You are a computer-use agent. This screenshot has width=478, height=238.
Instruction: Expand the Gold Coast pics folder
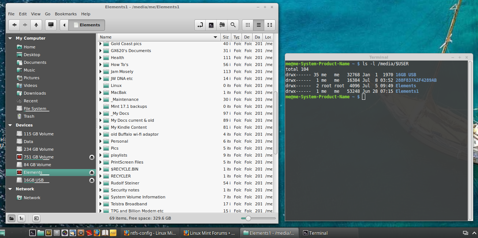click(x=101, y=44)
